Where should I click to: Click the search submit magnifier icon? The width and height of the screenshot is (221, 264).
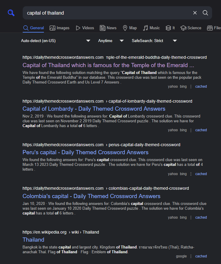point(205,13)
